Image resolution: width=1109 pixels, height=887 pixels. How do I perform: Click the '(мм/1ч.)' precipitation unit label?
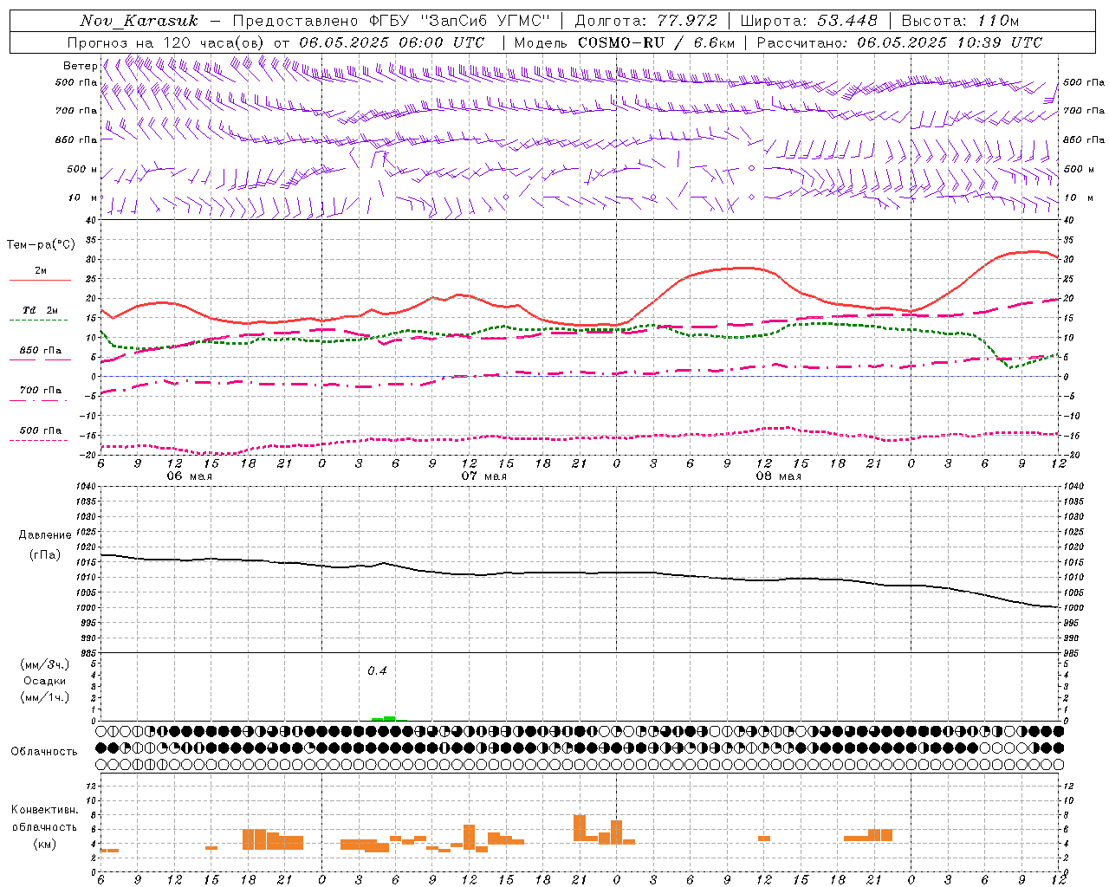(45, 697)
